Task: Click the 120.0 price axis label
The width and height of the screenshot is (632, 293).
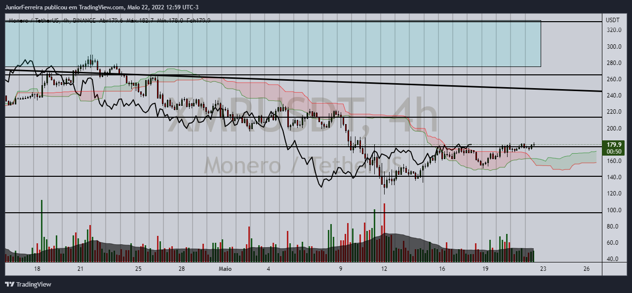Action: click(614, 194)
